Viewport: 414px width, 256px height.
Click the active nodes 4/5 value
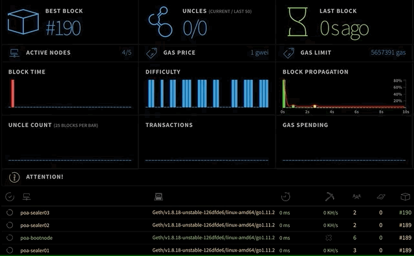pyautogui.click(x=127, y=52)
